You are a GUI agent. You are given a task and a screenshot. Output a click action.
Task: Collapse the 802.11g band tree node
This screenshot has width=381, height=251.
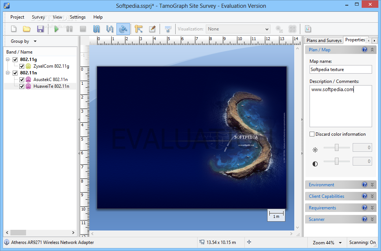(8, 59)
